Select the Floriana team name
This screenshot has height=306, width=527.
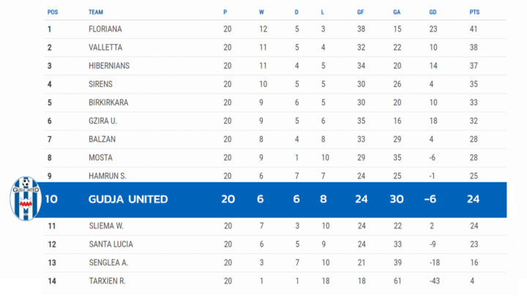105,29
